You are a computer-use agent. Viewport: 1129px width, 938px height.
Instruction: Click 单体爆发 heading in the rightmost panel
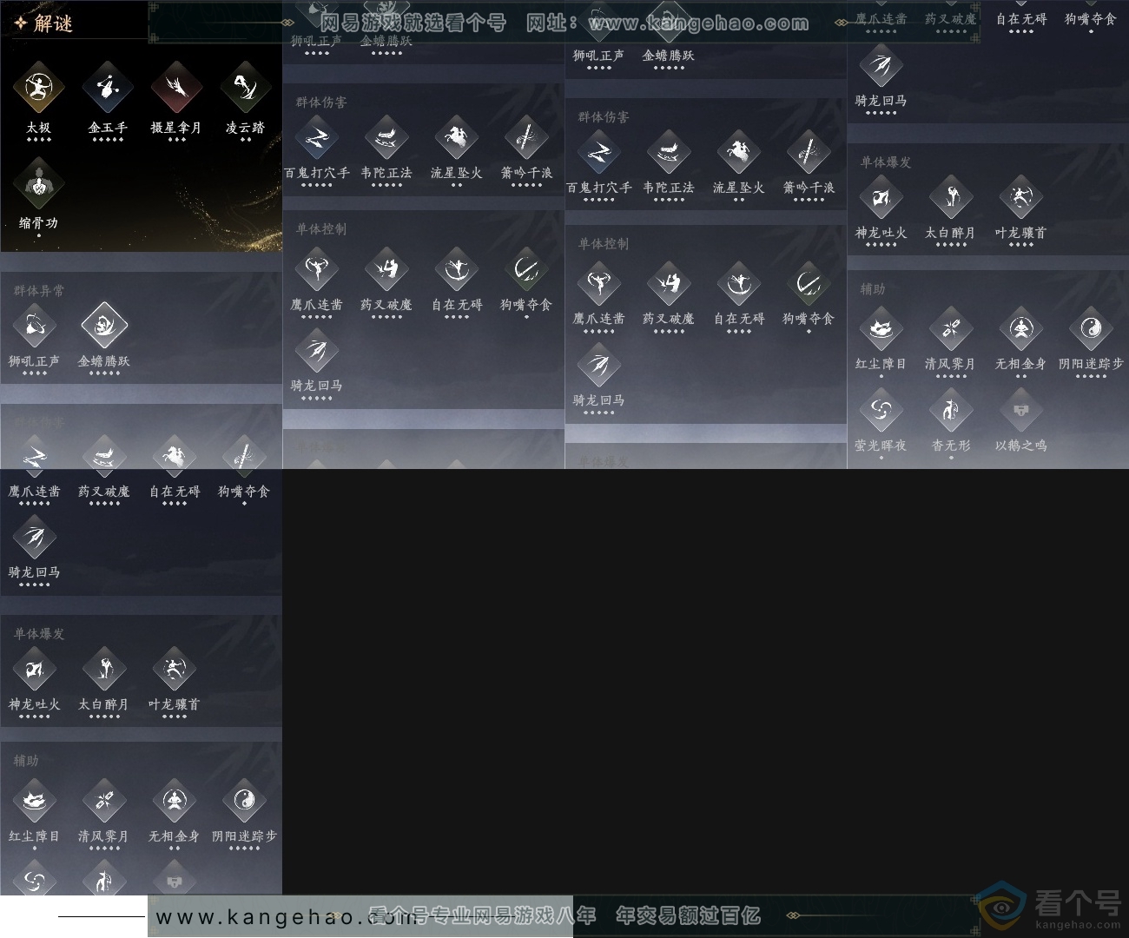886,162
